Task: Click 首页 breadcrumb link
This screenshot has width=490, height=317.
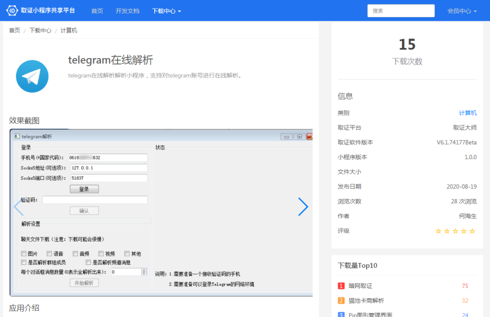Action: [15, 30]
